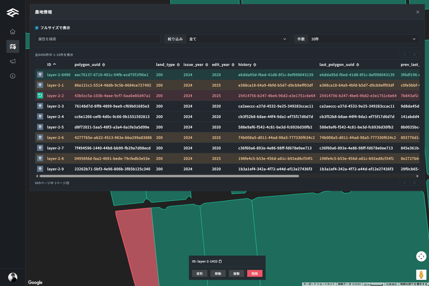This screenshot has height=286, width=429.
Task: Copy ID layer-2-1432 with clipboard icon
Action: 220,261
